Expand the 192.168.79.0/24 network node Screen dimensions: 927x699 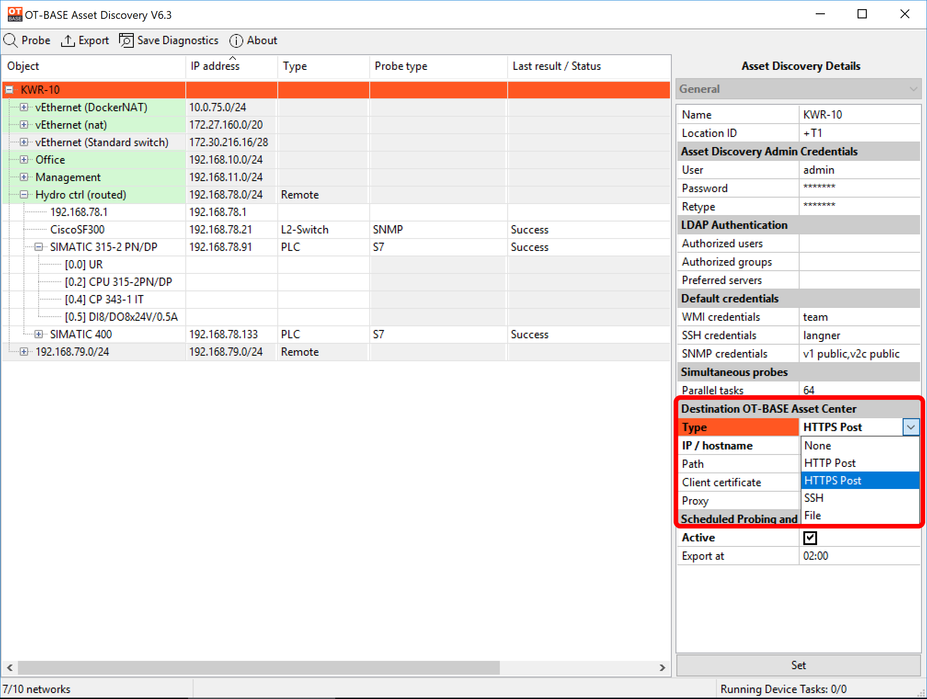pyautogui.click(x=24, y=352)
